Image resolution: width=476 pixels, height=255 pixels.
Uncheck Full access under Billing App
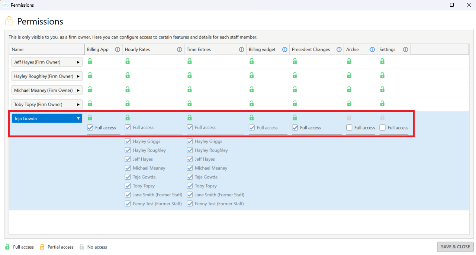(x=90, y=128)
